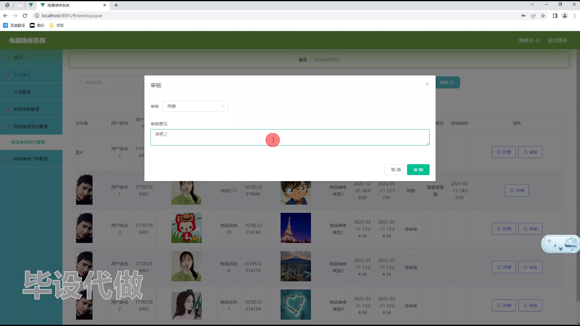Viewport: 580px width, 326px height.
Task: Close the 审核 dialog with X icon
Action: click(427, 84)
